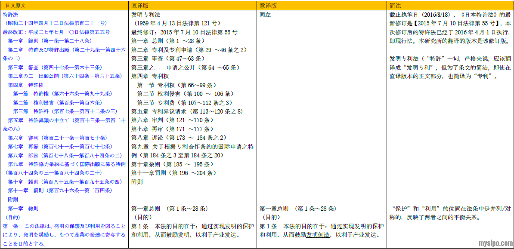
Task: Open the blue "特許法" title link
Action: [x=9, y=14]
